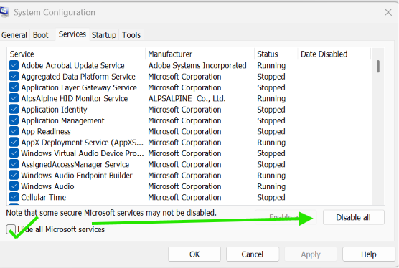Click the Cancel button

(253, 254)
